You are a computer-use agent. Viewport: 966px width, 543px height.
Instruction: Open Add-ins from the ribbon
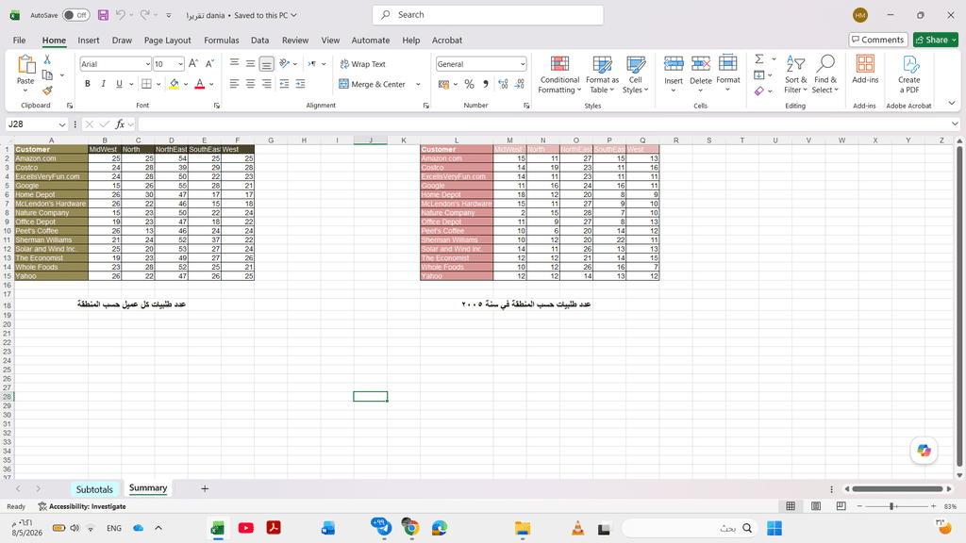(865, 69)
